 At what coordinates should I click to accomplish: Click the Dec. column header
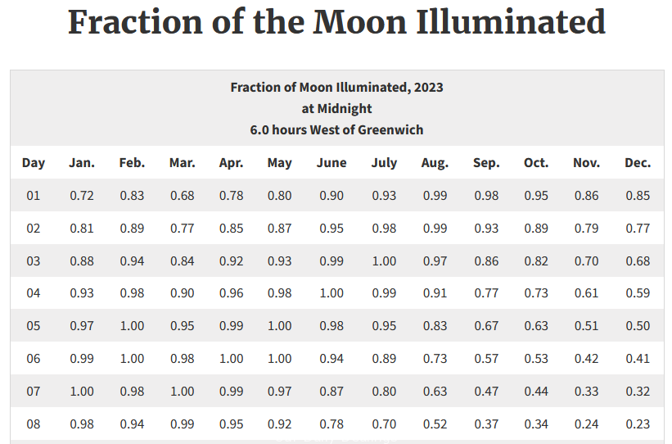tap(638, 162)
